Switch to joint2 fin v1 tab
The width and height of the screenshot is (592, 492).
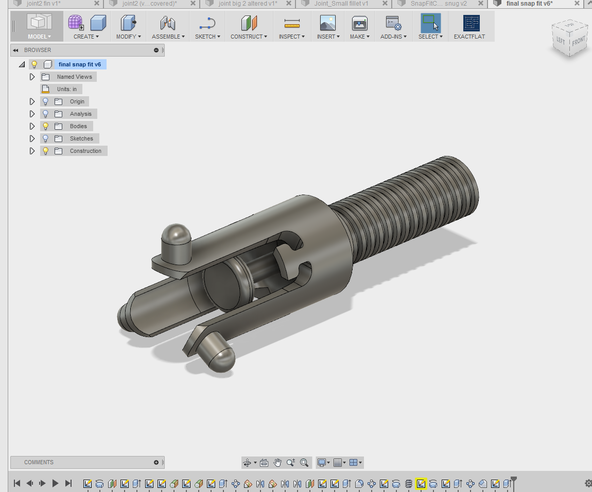coord(43,4)
